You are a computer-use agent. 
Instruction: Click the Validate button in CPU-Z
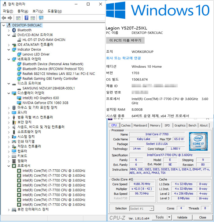tap(182, 217)
